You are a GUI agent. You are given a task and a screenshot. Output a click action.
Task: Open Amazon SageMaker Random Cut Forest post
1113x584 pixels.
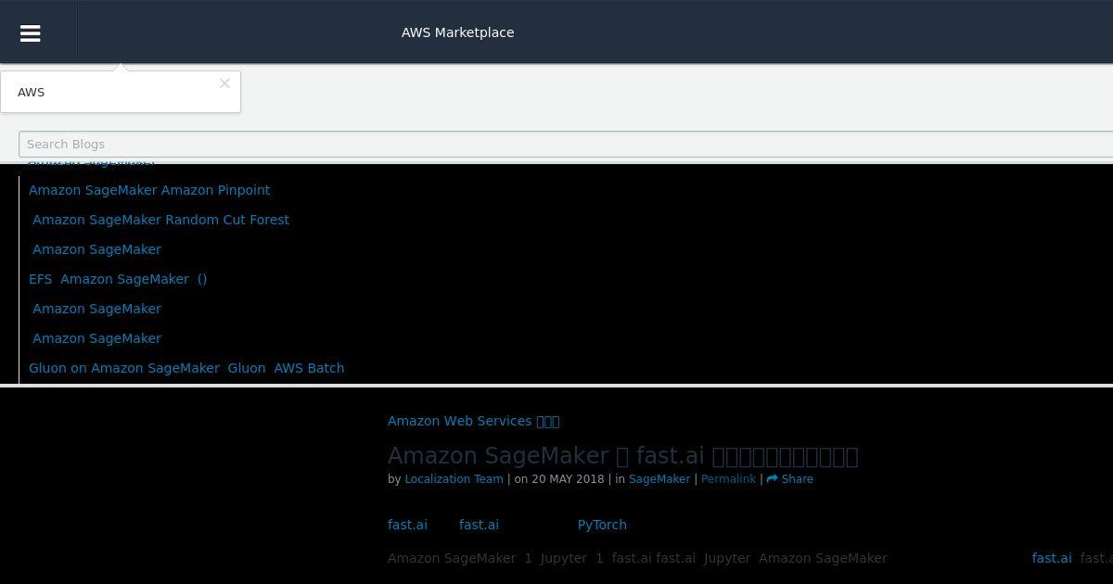(160, 220)
